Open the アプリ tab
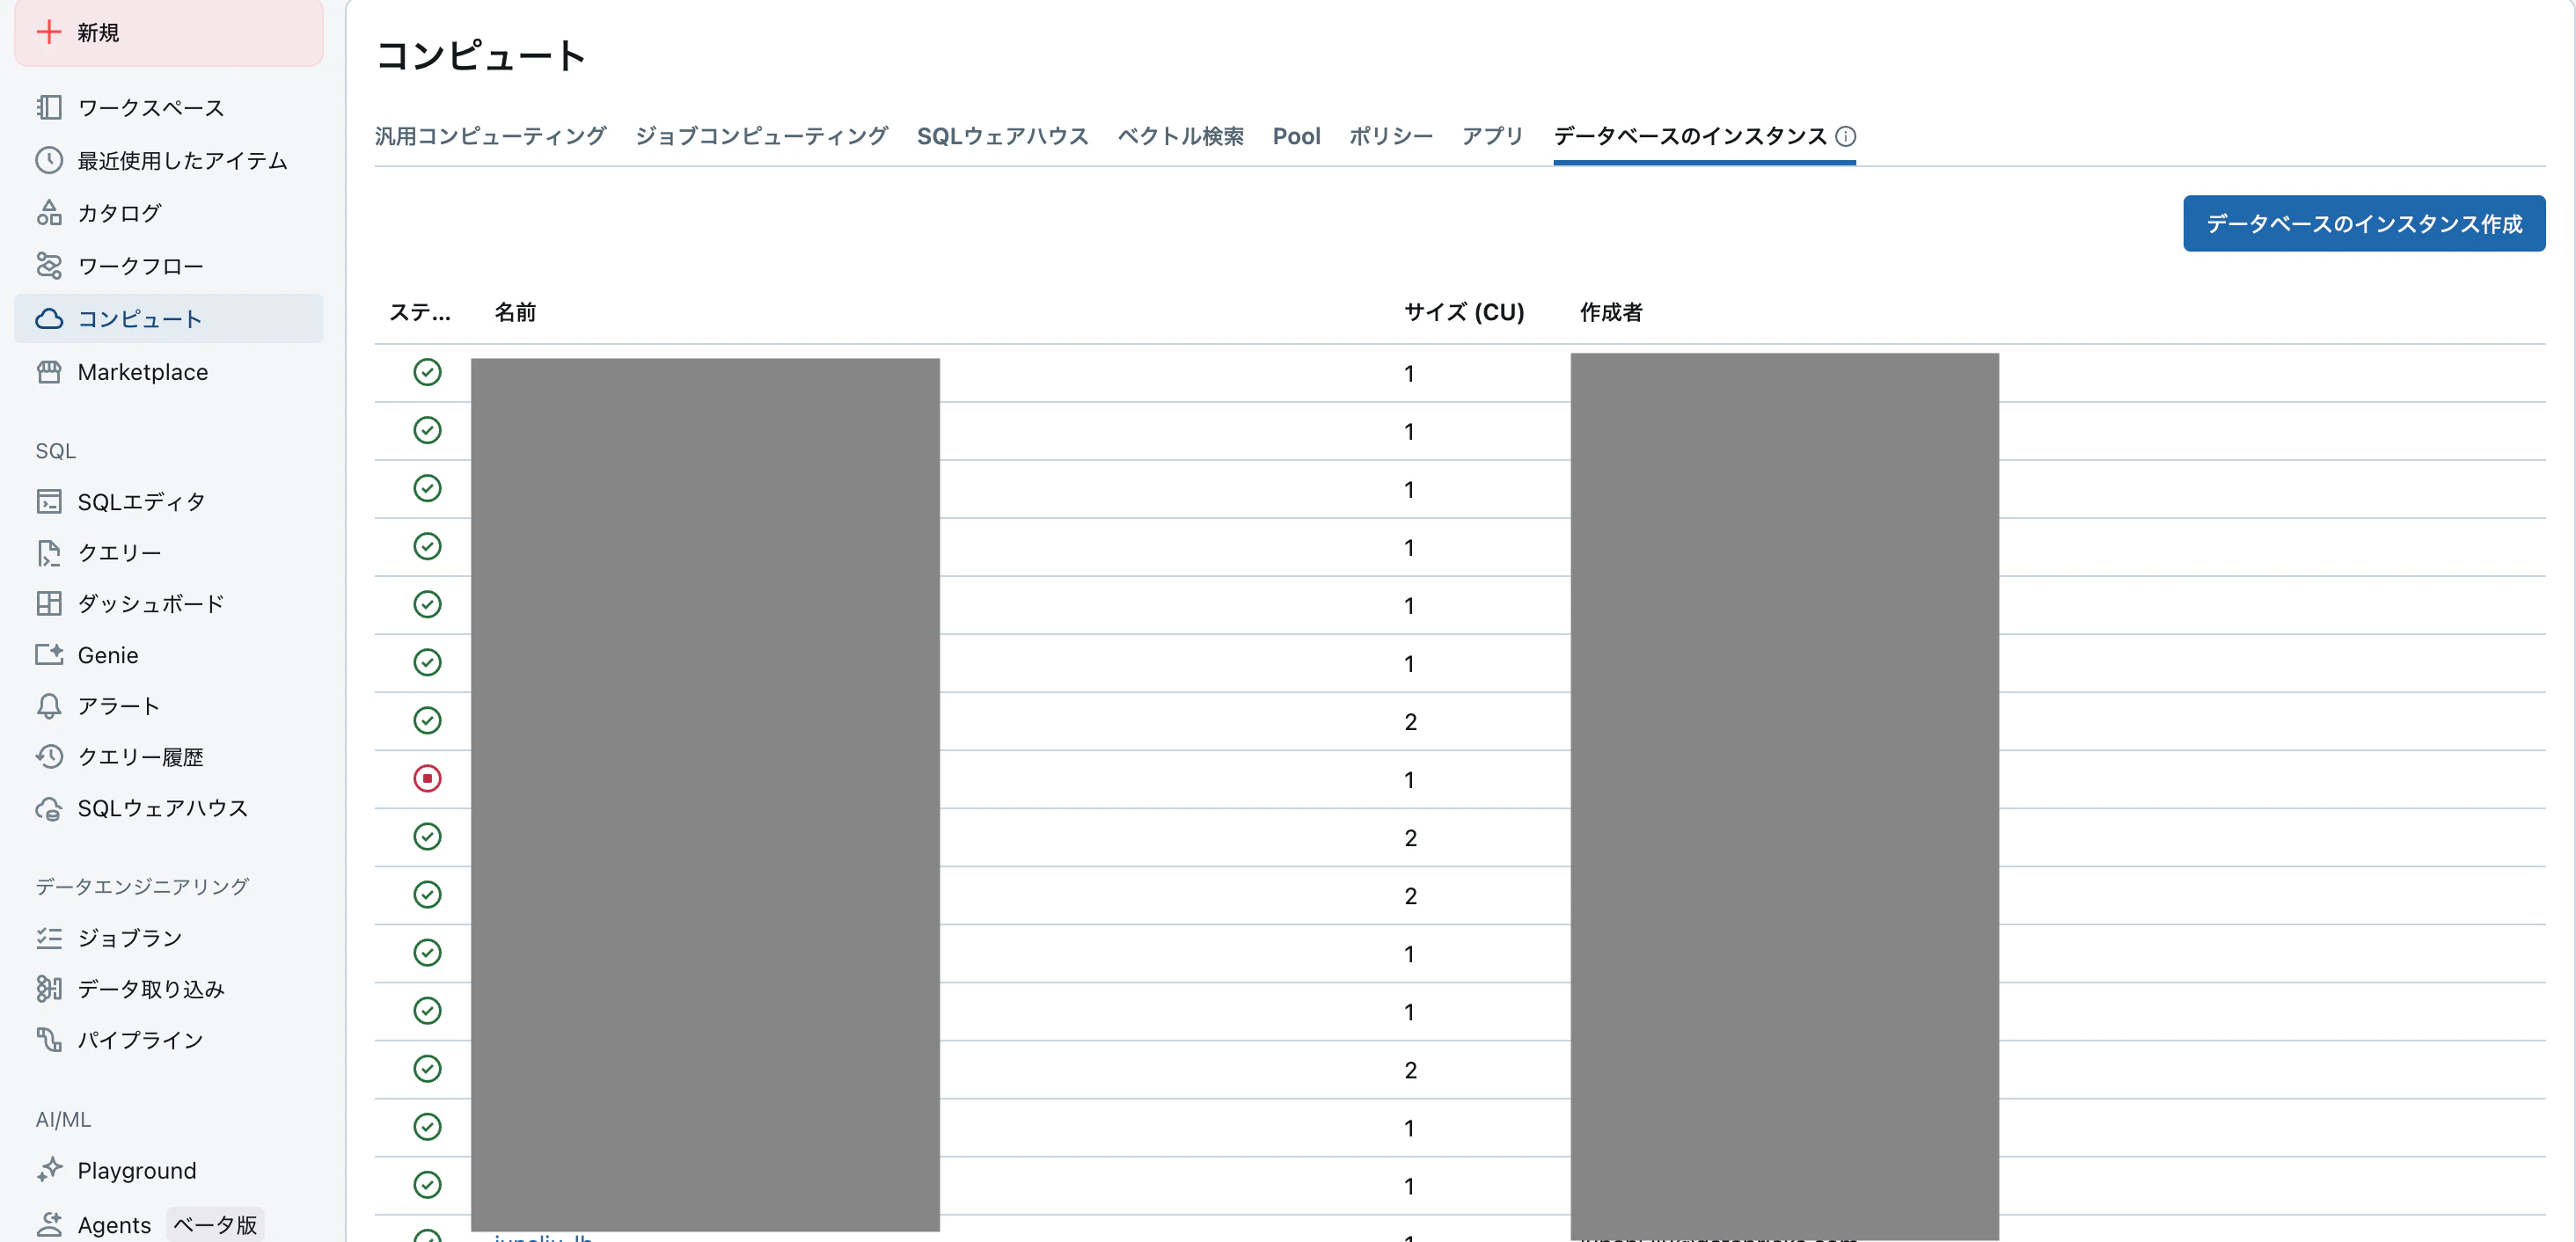 coord(1493,136)
